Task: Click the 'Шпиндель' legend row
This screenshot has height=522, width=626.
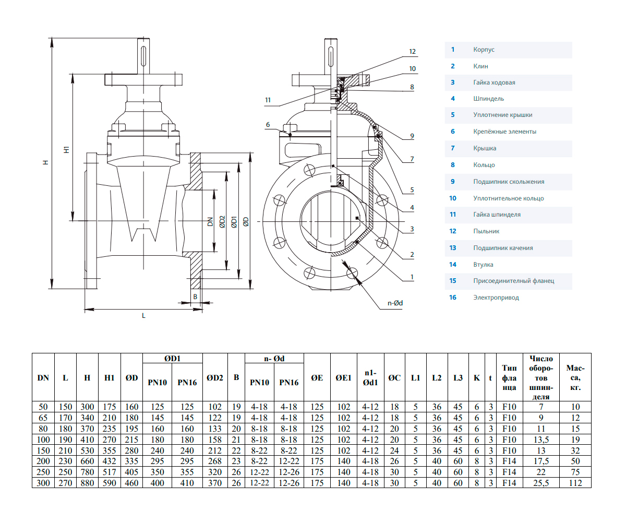Action: coord(488,99)
